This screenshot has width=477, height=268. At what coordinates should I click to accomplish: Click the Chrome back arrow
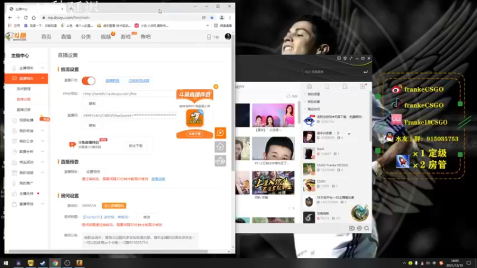click(x=10, y=18)
